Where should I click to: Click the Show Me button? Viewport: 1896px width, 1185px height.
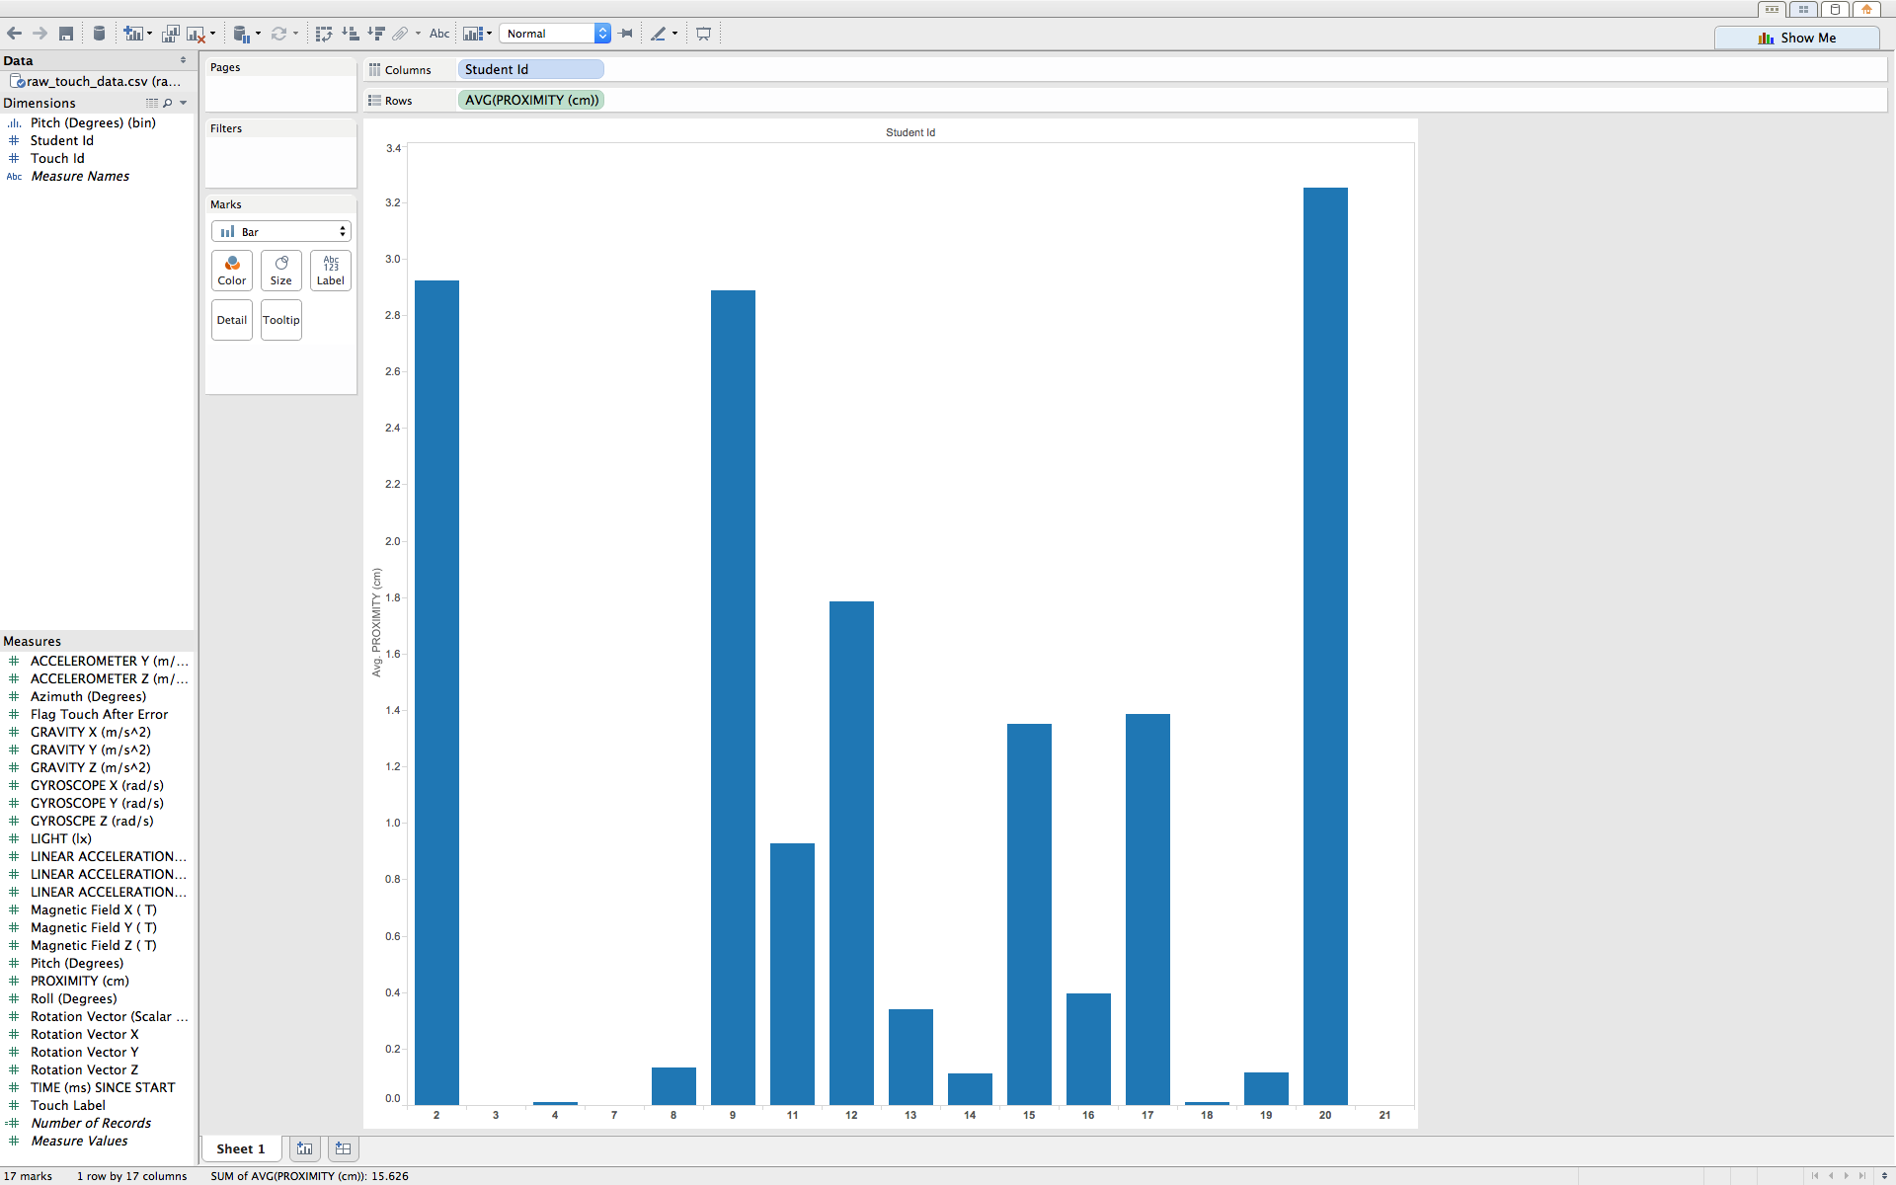click(x=1796, y=38)
